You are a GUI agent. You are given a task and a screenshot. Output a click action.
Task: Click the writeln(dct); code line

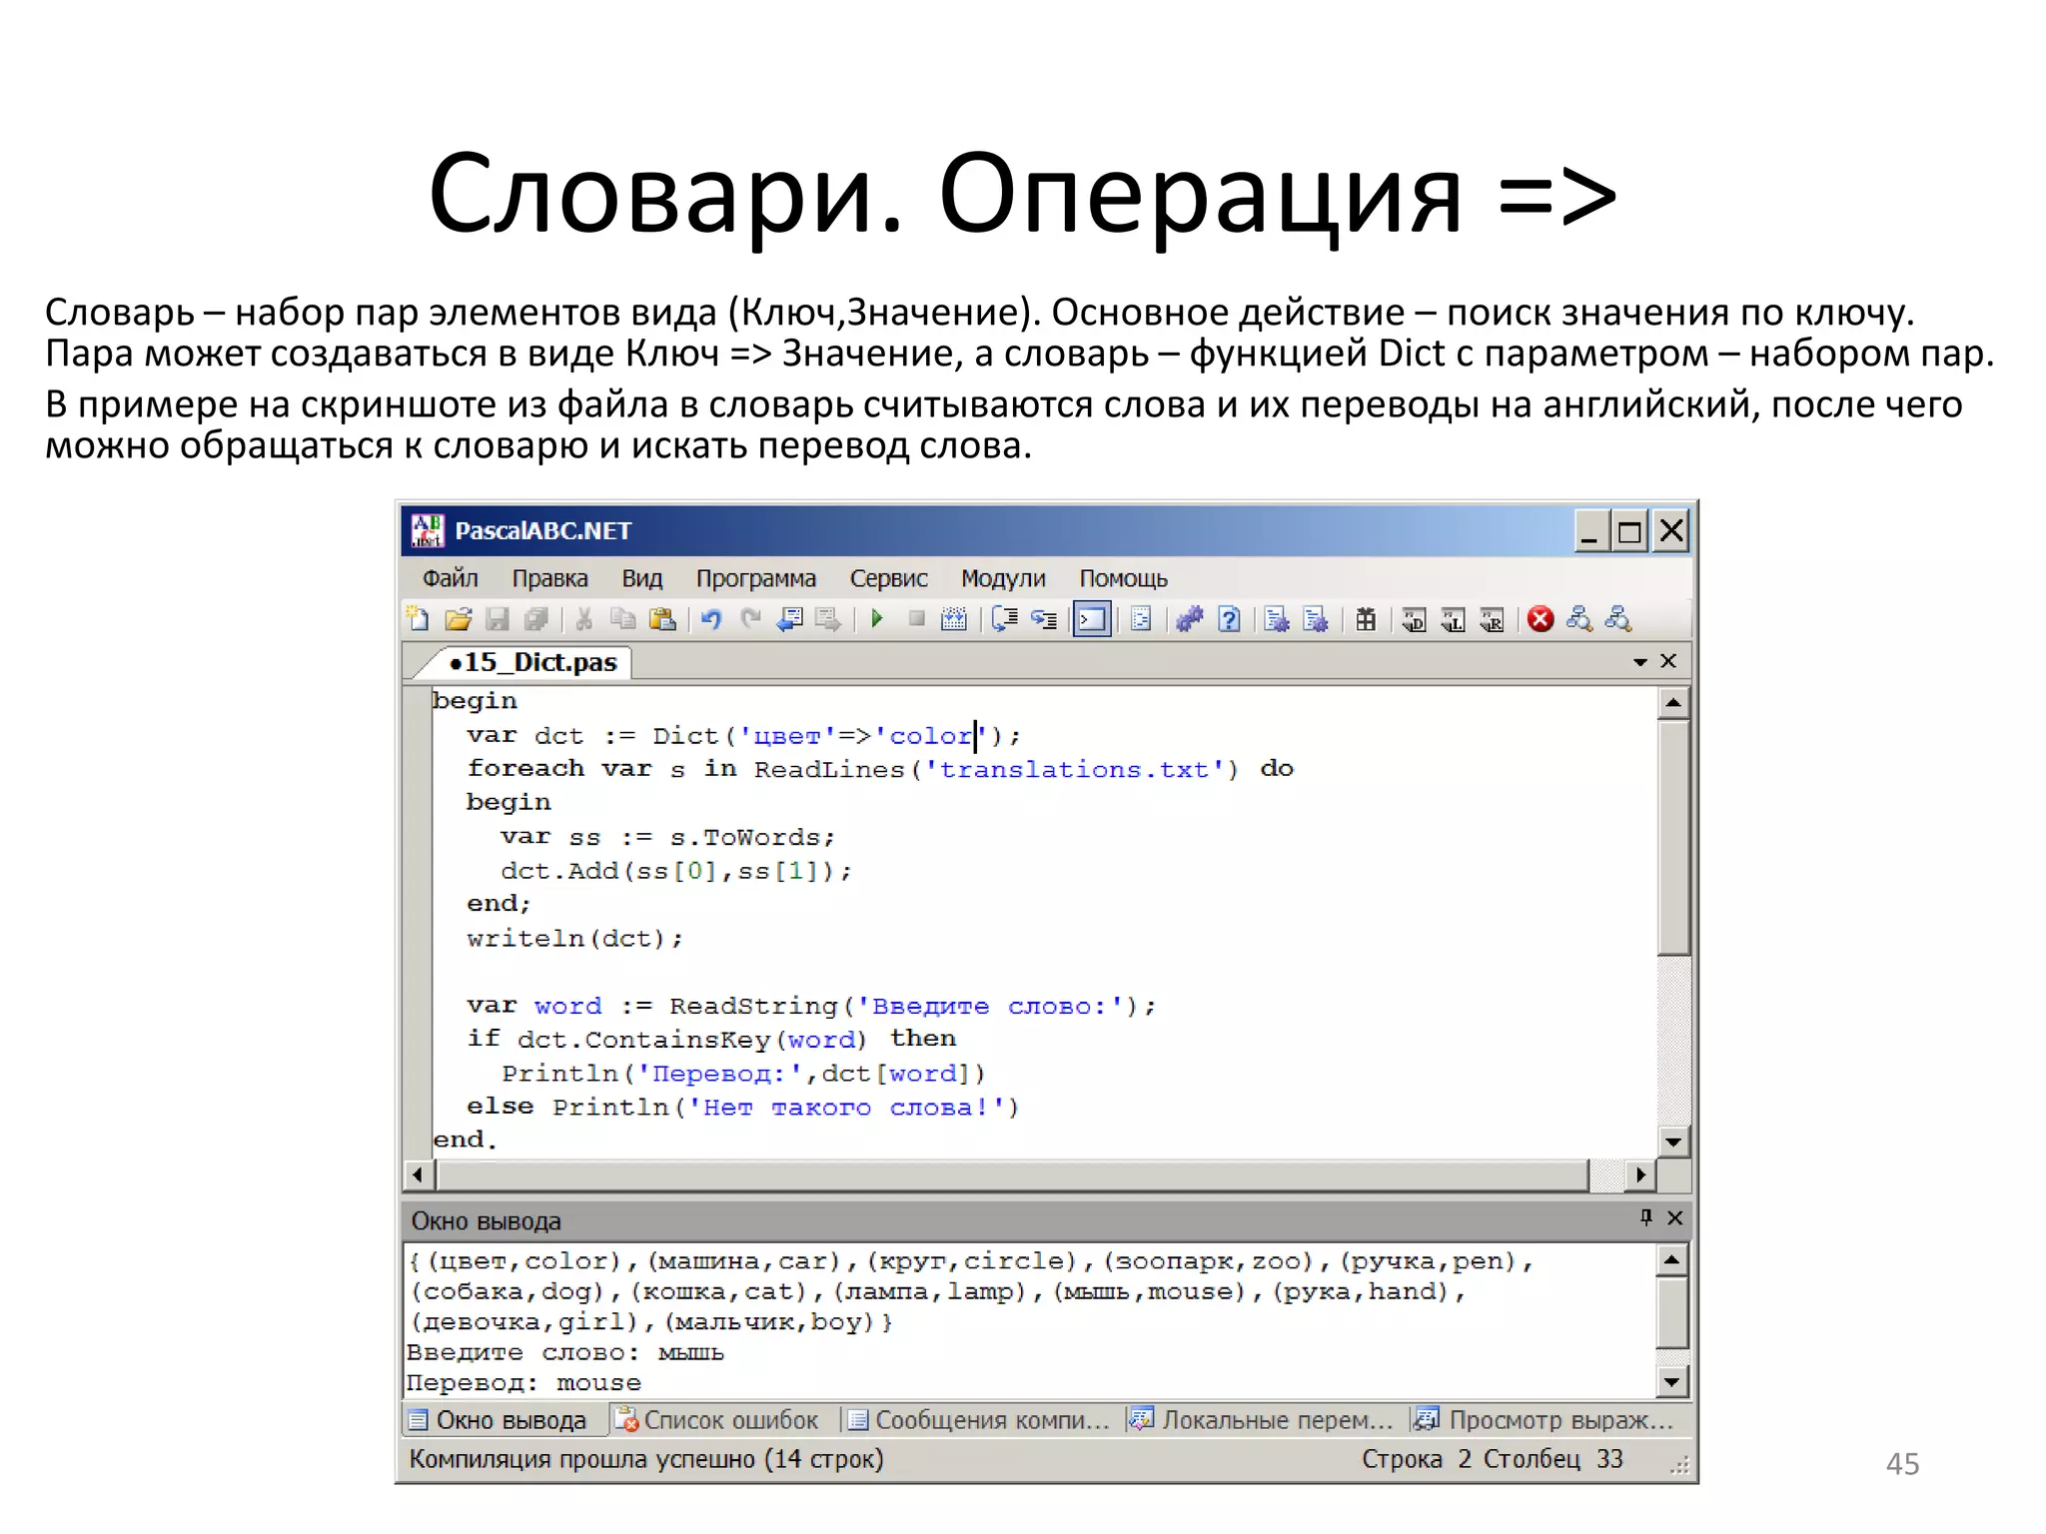(x=574, y=938)
